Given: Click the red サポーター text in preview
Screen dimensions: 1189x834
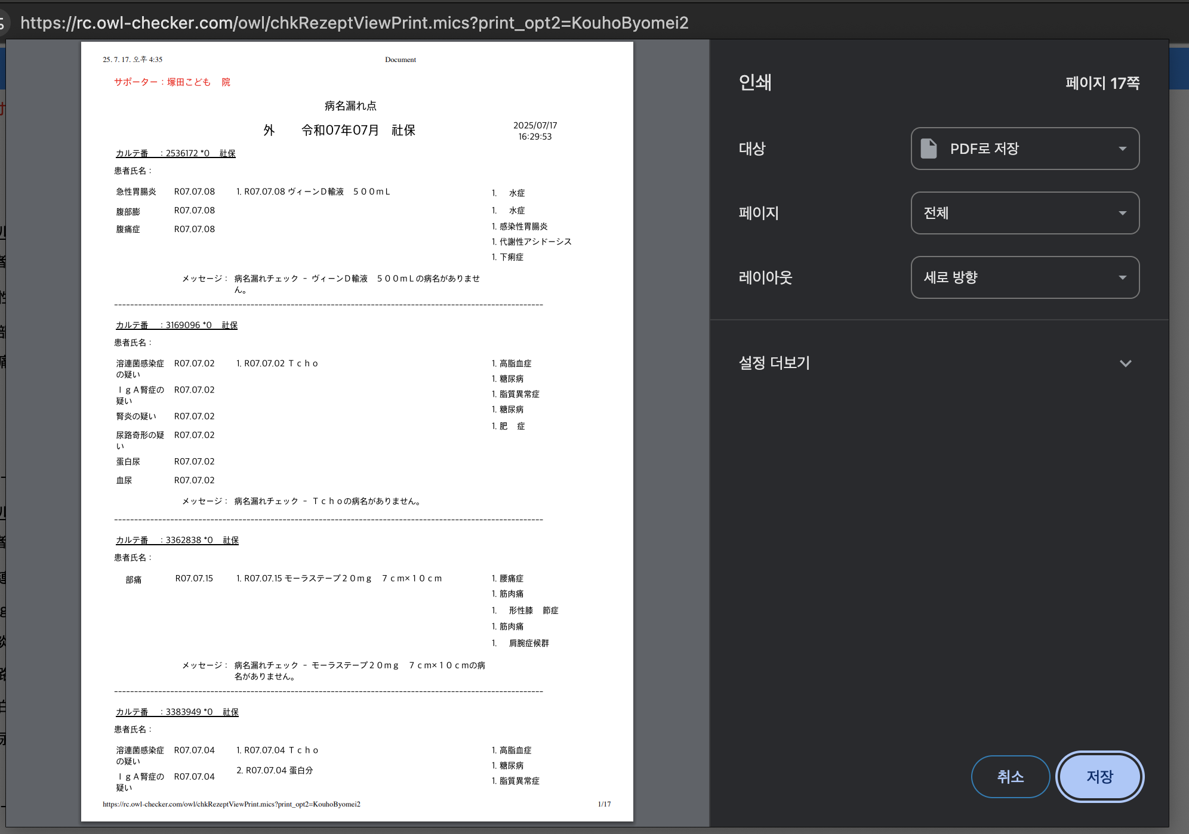Looking at the screenshot, I should point(172,82).
